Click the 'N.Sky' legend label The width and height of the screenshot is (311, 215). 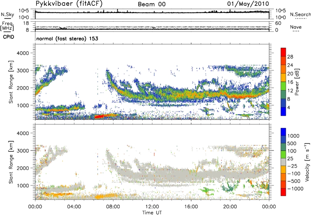pyautogui.click(x=7, y=14)
